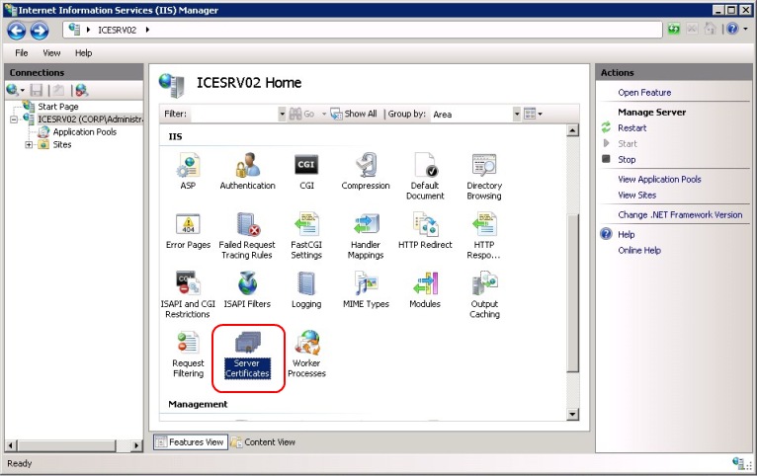
Task: Open the ASP feature icon
Action: tap(188, 171)
